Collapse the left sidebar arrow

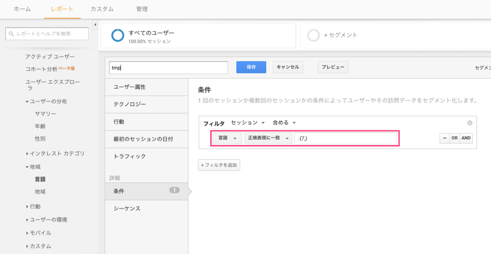tap(95, 24)
